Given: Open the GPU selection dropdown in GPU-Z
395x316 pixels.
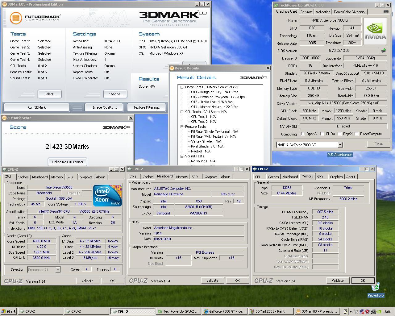Looking at the screenshot, I should (x=340, y=145).
